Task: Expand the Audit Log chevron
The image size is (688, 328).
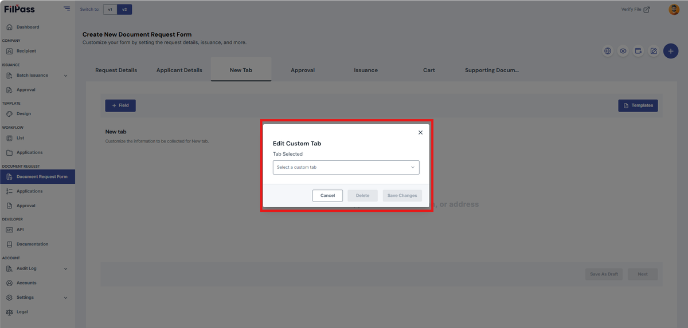Action: (x=65, y=268)
